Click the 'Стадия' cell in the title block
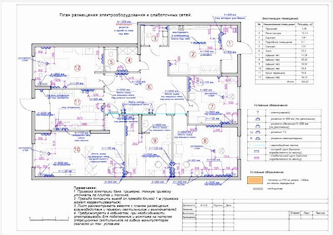This screenshot has width=333, height=235. (x=295, y=212)
